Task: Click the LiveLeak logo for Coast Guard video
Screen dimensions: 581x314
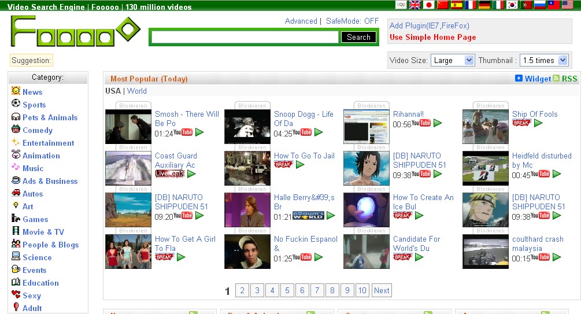Action: [x=170, y=173]
